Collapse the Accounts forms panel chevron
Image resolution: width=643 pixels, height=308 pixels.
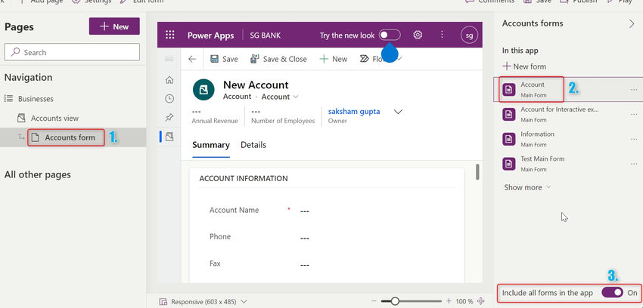tap(632, 23)
